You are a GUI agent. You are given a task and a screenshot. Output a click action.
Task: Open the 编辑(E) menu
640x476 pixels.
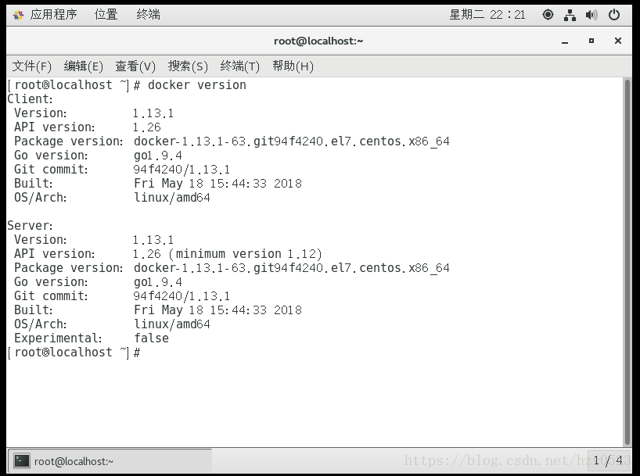click(x=83, y=66)
